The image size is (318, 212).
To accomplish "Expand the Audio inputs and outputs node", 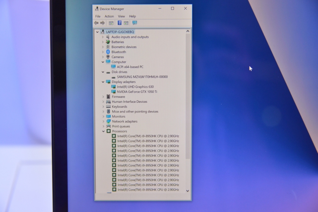I will point(103,37).
